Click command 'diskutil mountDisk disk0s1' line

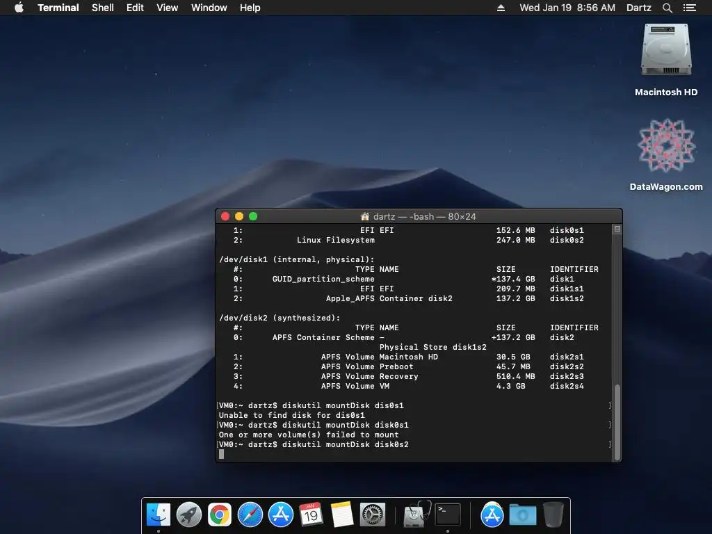click(x=345, y=425)
